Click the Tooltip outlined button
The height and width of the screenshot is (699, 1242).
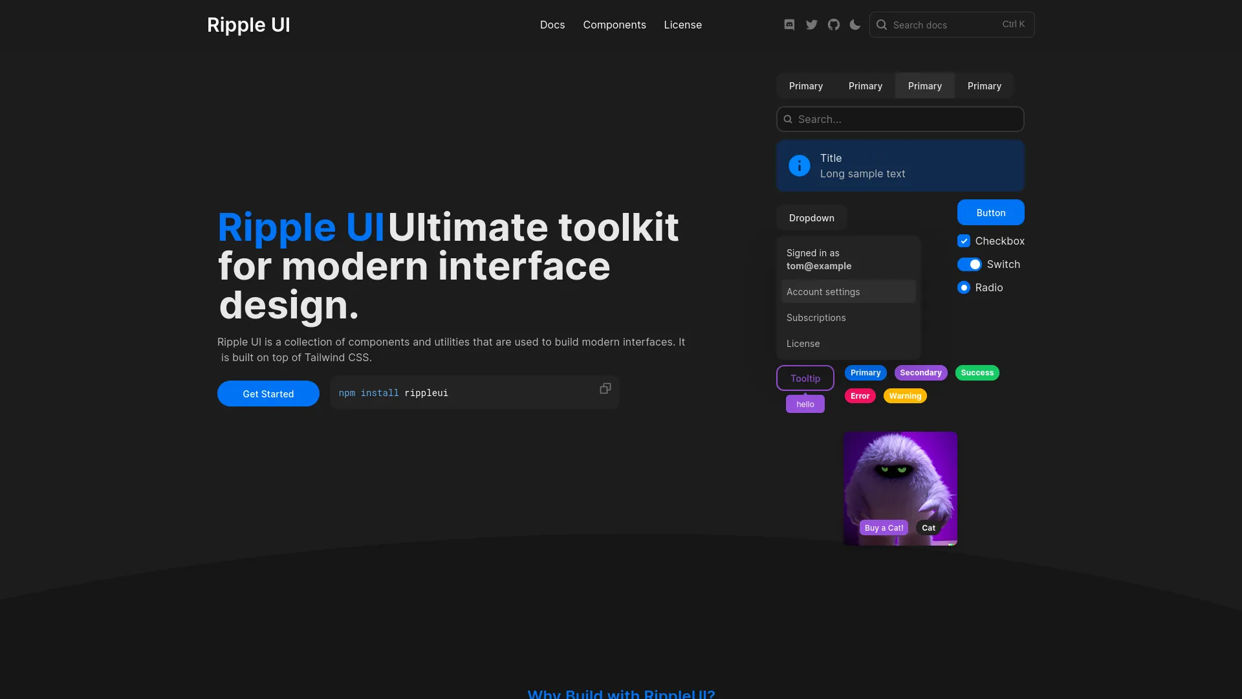(x=805, y=378)
